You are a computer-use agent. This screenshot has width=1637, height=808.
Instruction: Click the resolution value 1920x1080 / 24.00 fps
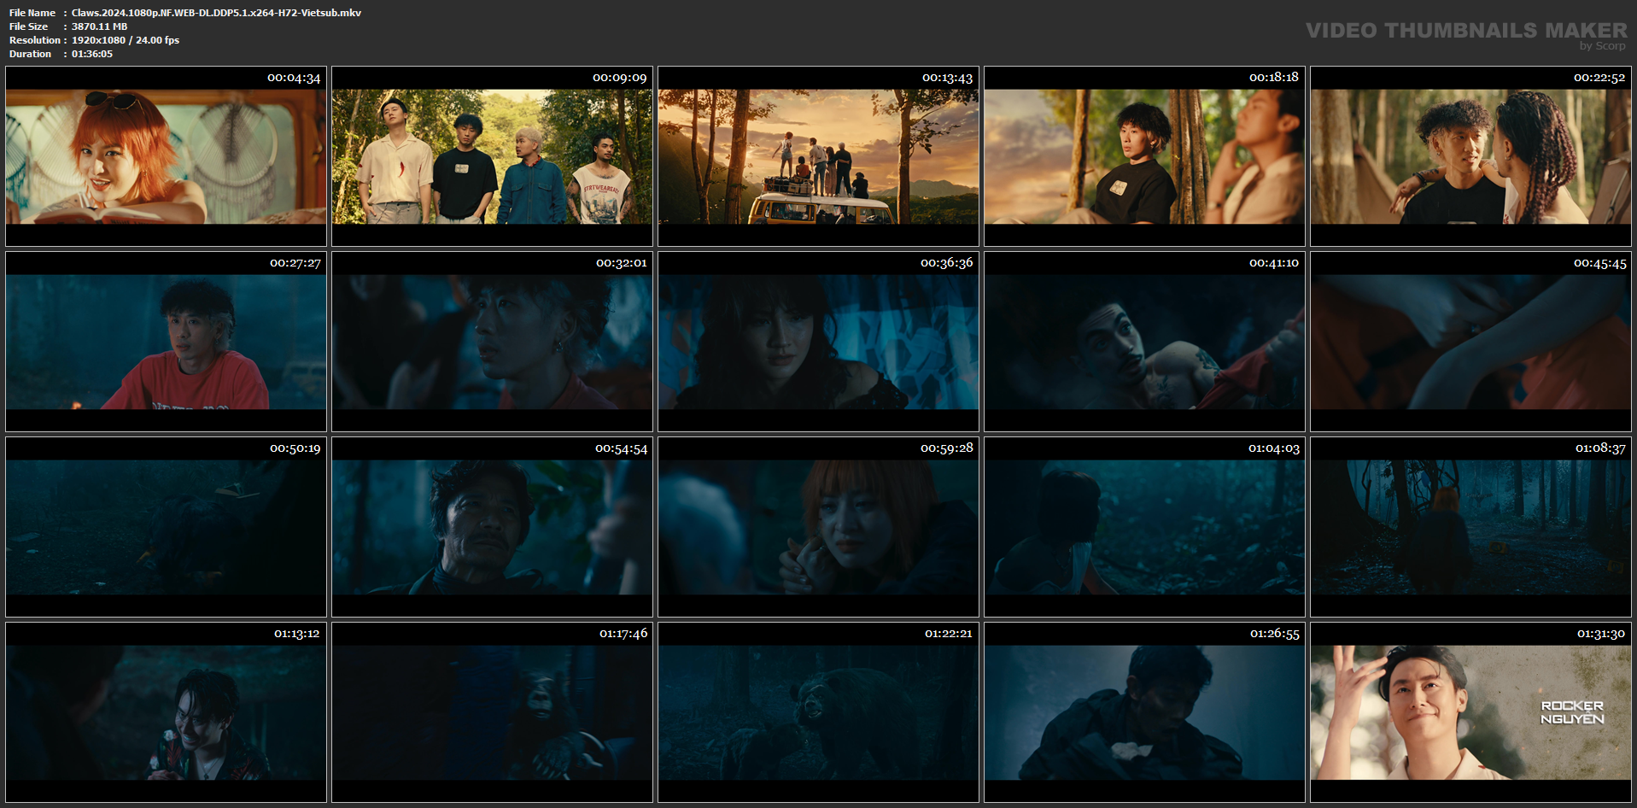[126, 40]
